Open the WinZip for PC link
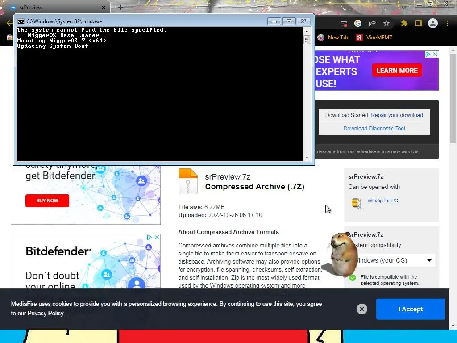The width and height of the screenshot is (457, 343). pyautogui.click(x=382, y=201)
